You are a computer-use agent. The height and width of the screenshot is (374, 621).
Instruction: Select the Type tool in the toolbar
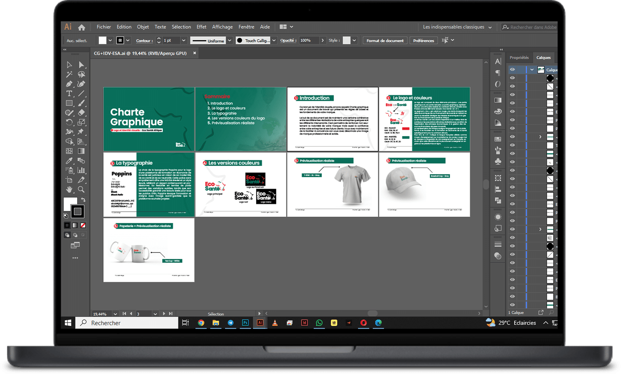(69, 94)
